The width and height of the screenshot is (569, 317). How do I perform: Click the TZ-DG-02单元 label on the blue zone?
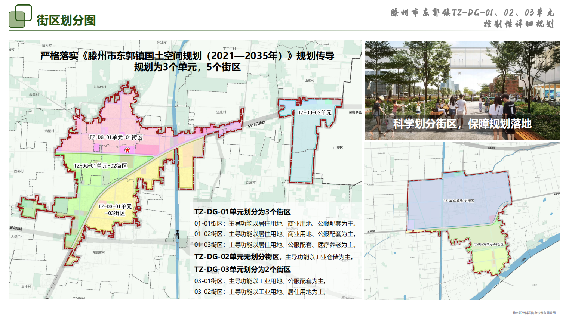pyautogui.click(x=314, y=112)
